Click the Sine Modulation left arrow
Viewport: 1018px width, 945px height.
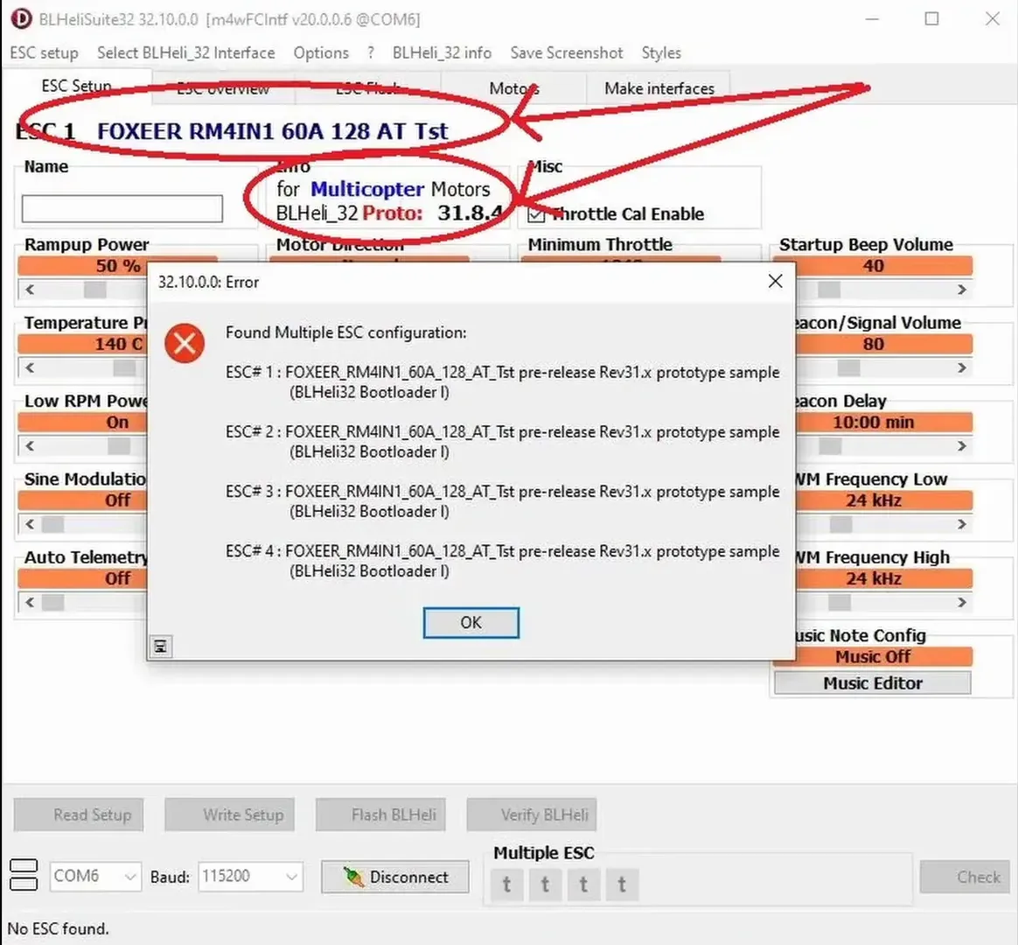(x=30, y=524)
